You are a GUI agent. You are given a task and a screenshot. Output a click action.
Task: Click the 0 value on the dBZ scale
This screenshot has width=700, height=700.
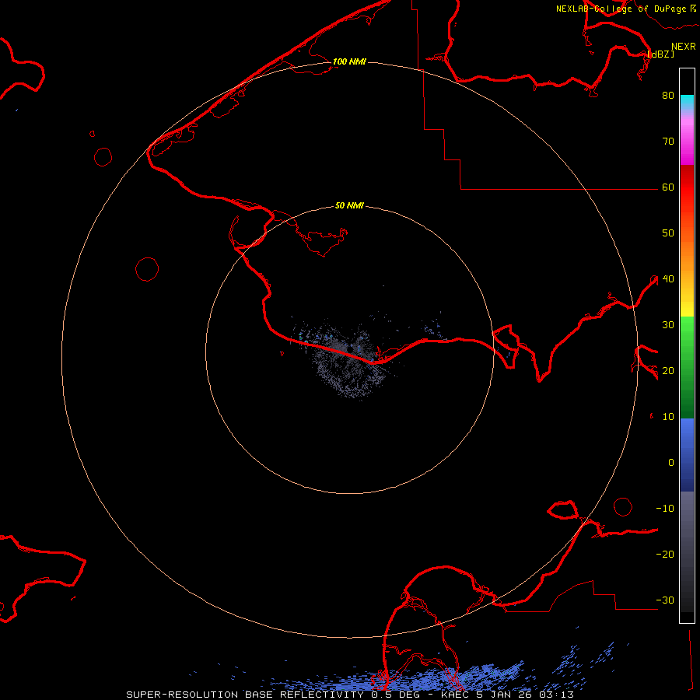pos(671,463)
